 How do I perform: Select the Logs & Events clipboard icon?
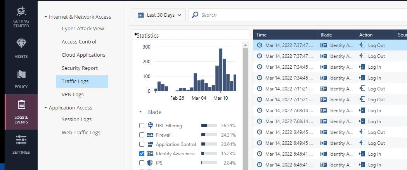[x=21, y=104]
